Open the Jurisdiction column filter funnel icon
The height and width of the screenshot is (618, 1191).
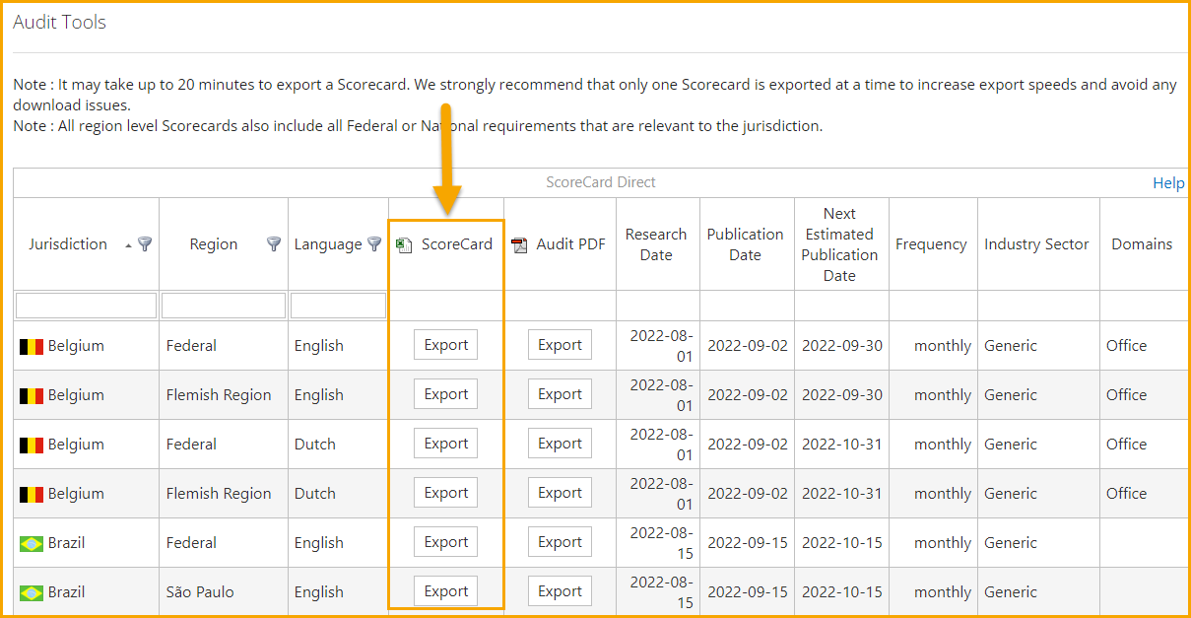145,244
